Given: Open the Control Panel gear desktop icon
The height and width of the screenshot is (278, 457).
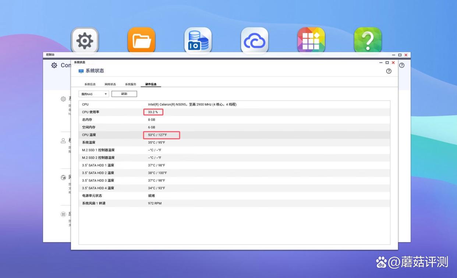Looking at the screenshot, I should (x=85, y=40).
